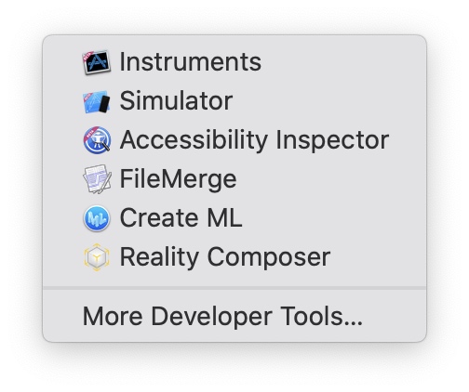Viewport: 469px width, 392px height.
Task: Choose More Developer Tools… option
Action: click(234, 316)
